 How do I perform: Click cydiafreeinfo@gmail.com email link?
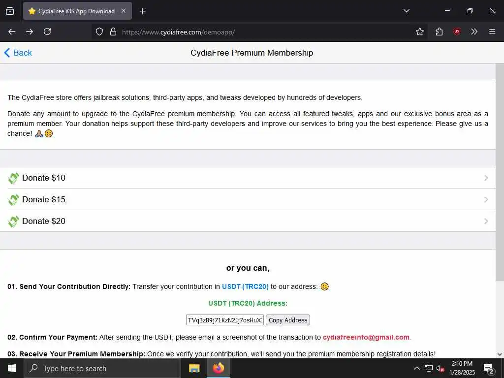pos(366,337)
